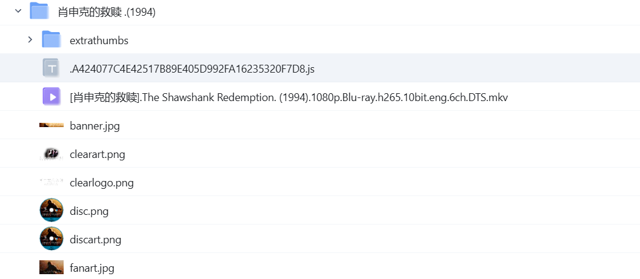Select the extrathumbs folder name
The image size is (640, 279).
coord(99,41)
